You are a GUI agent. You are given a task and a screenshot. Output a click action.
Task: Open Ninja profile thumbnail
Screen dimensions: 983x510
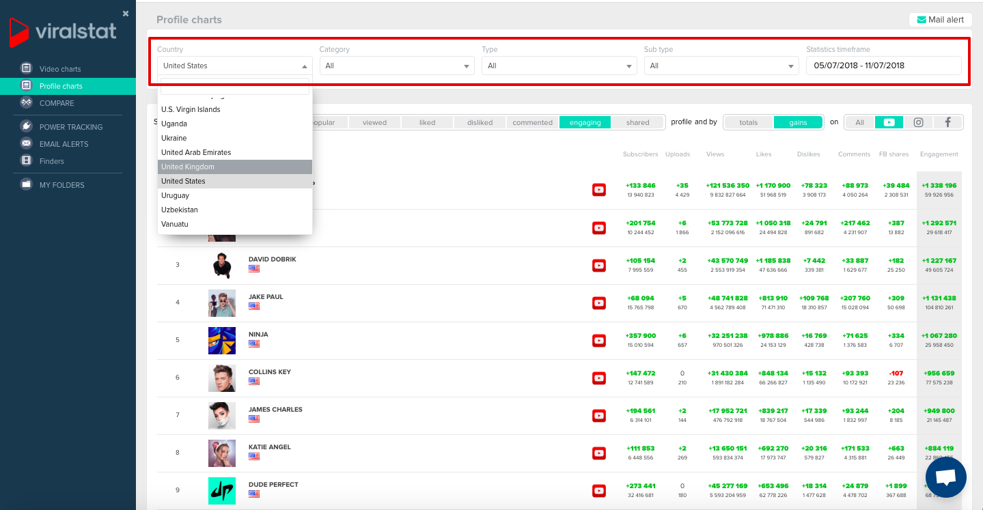[x=221, y=340]
